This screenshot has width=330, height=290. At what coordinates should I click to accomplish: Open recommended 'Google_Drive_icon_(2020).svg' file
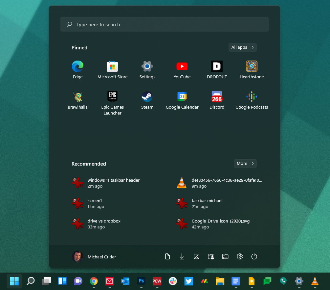click(213, 224)
